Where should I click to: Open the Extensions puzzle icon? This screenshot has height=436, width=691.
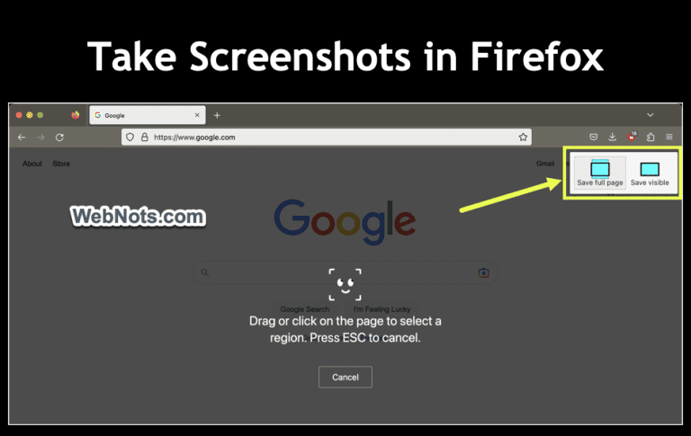[x=651, y=137]
